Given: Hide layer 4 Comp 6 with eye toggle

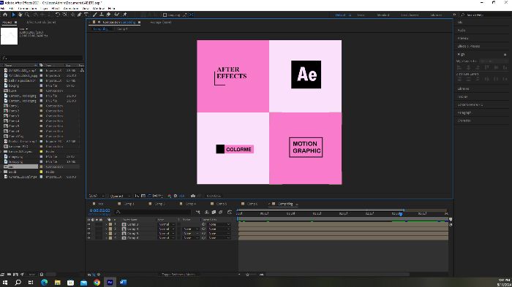Looking at the screenshot, I should click(x=89, y=238).
